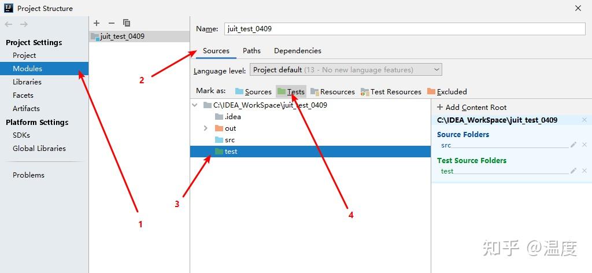
Task: Mark folder as Sources
Action: point(253,91)
